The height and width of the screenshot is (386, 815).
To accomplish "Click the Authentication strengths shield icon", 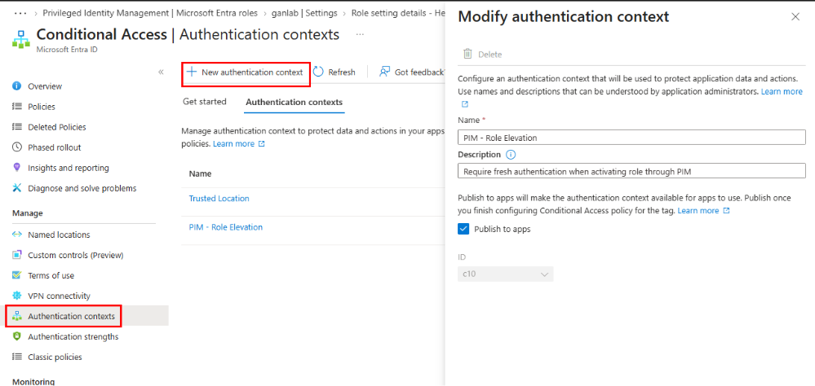I will click(16, 336).
